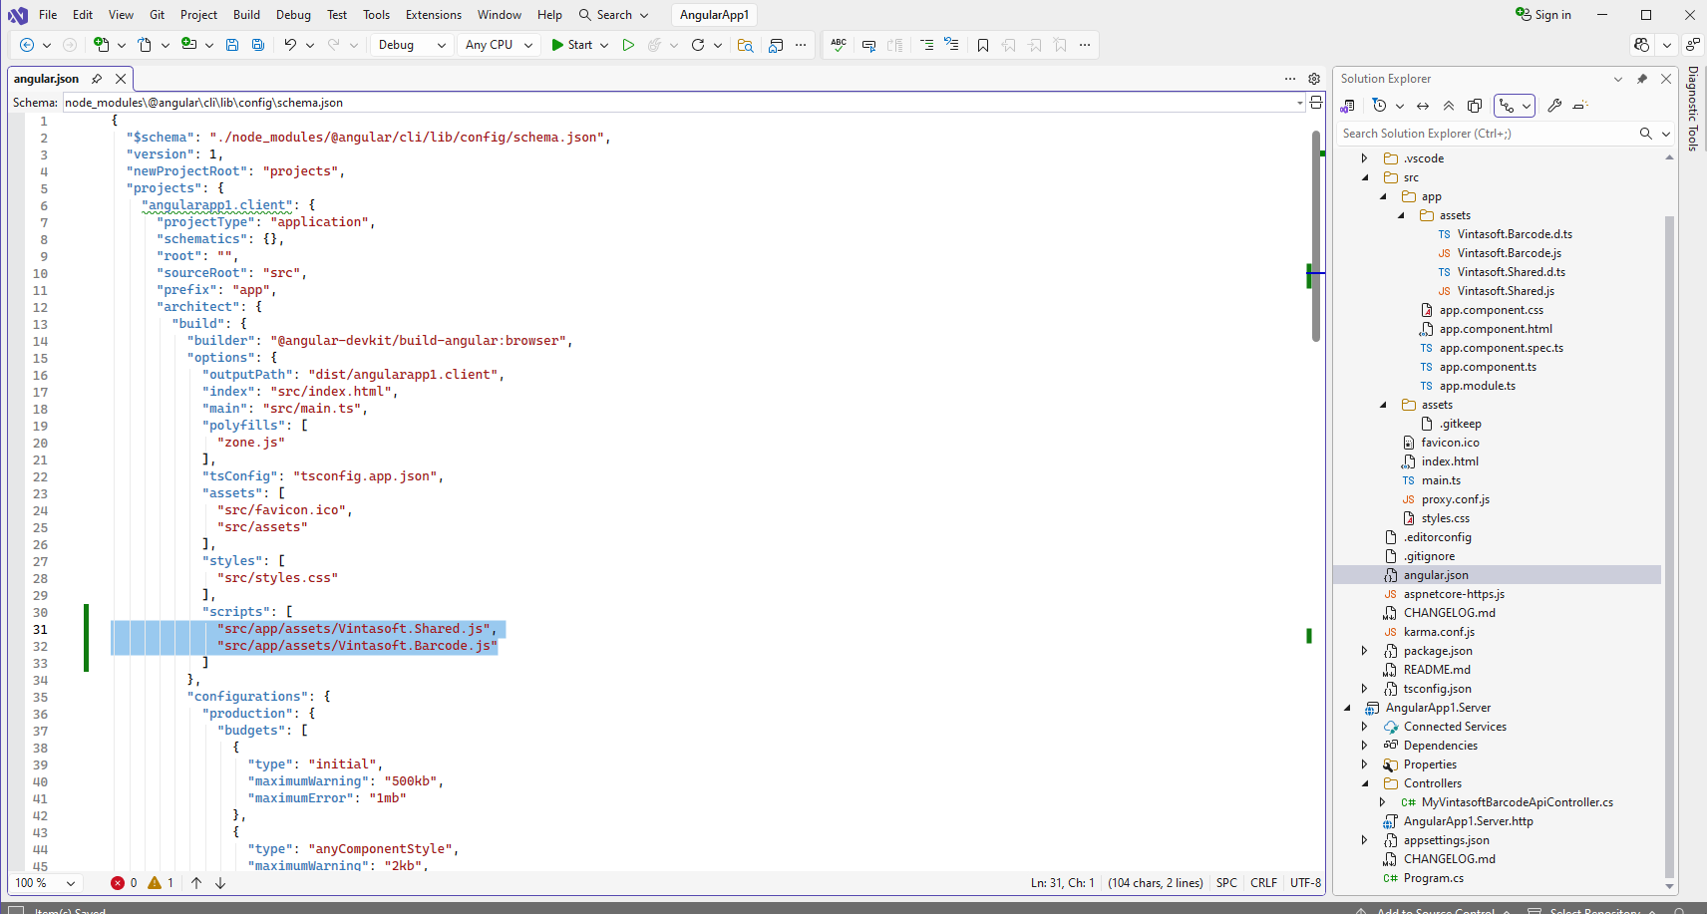The width and height of the screenshot is (1707, 914).
Task: Open the Build menu
Action: [x=246, y=15]
